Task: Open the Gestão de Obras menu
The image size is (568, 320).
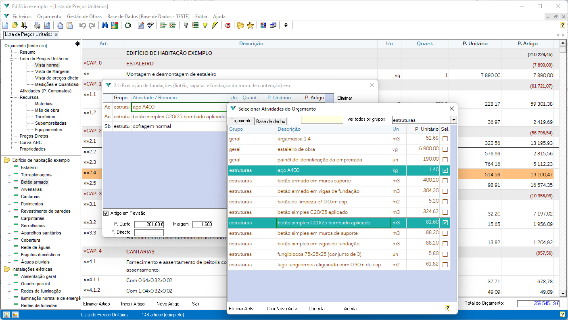Action: [84, 17]
